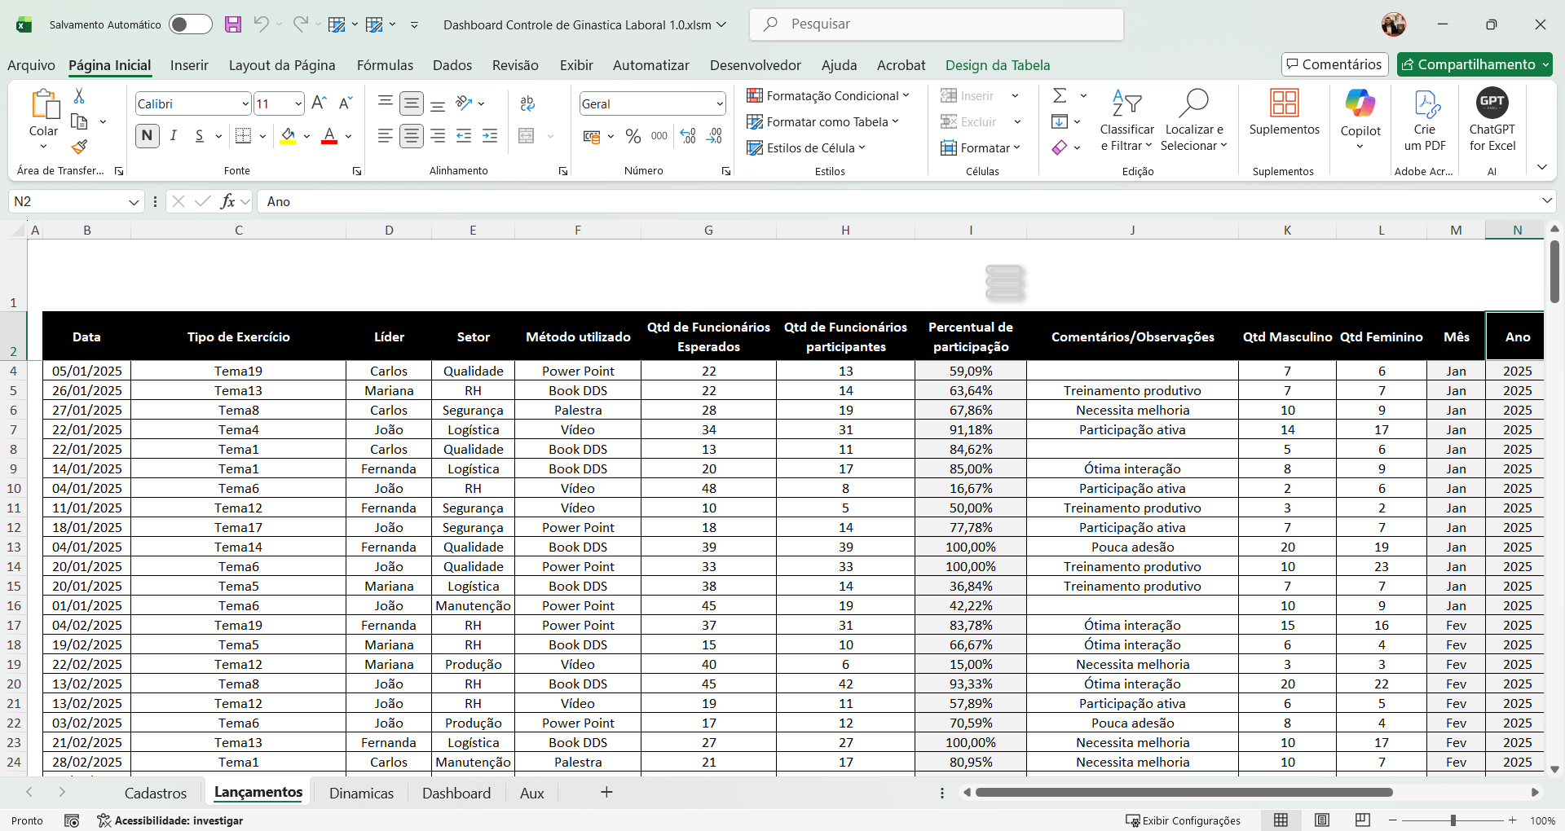Select the format painter brush icon

click(x=78, y=147)
